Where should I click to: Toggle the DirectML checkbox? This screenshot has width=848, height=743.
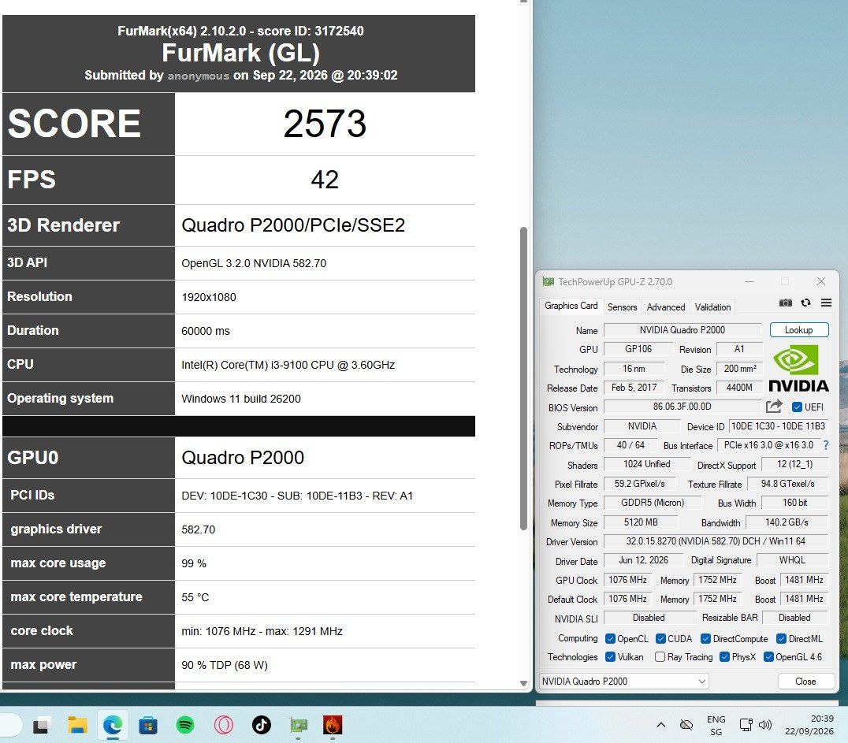(782, 639)
